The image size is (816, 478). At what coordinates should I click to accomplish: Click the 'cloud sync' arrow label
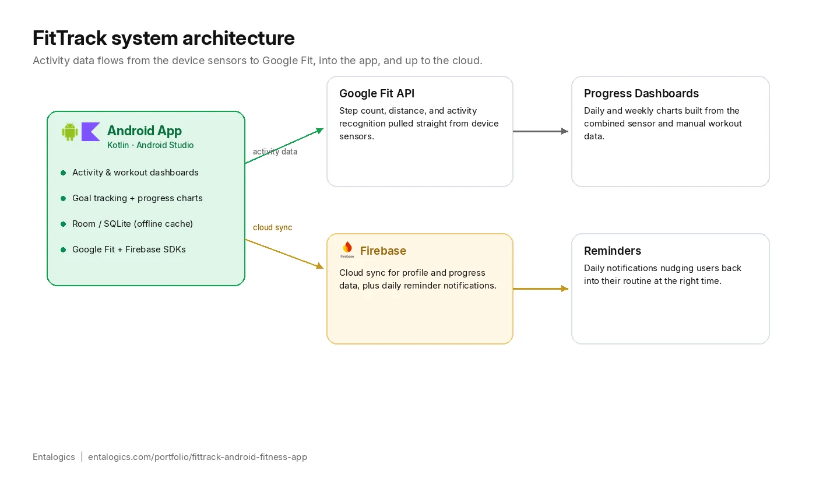(273, 227)
